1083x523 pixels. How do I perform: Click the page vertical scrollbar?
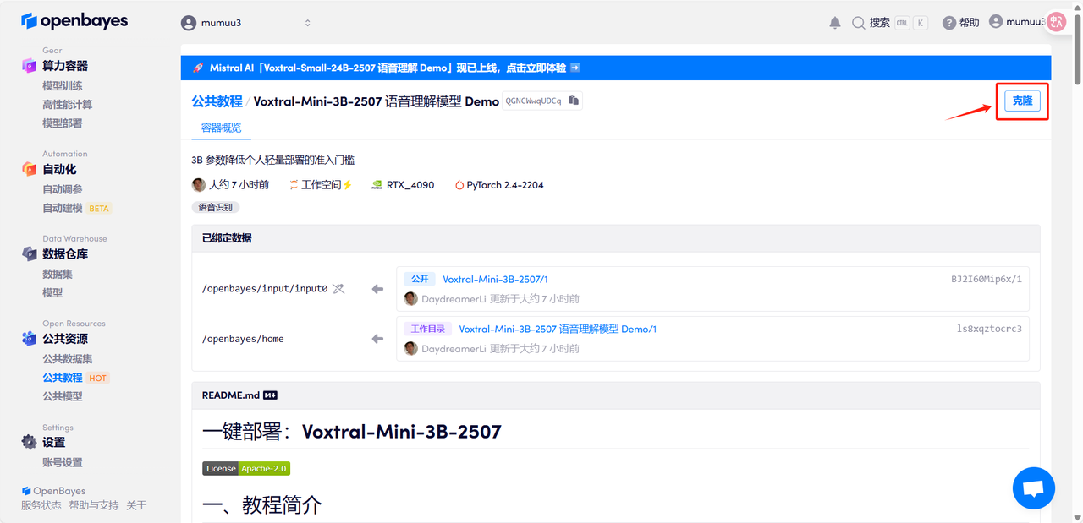coord(1077,51)
